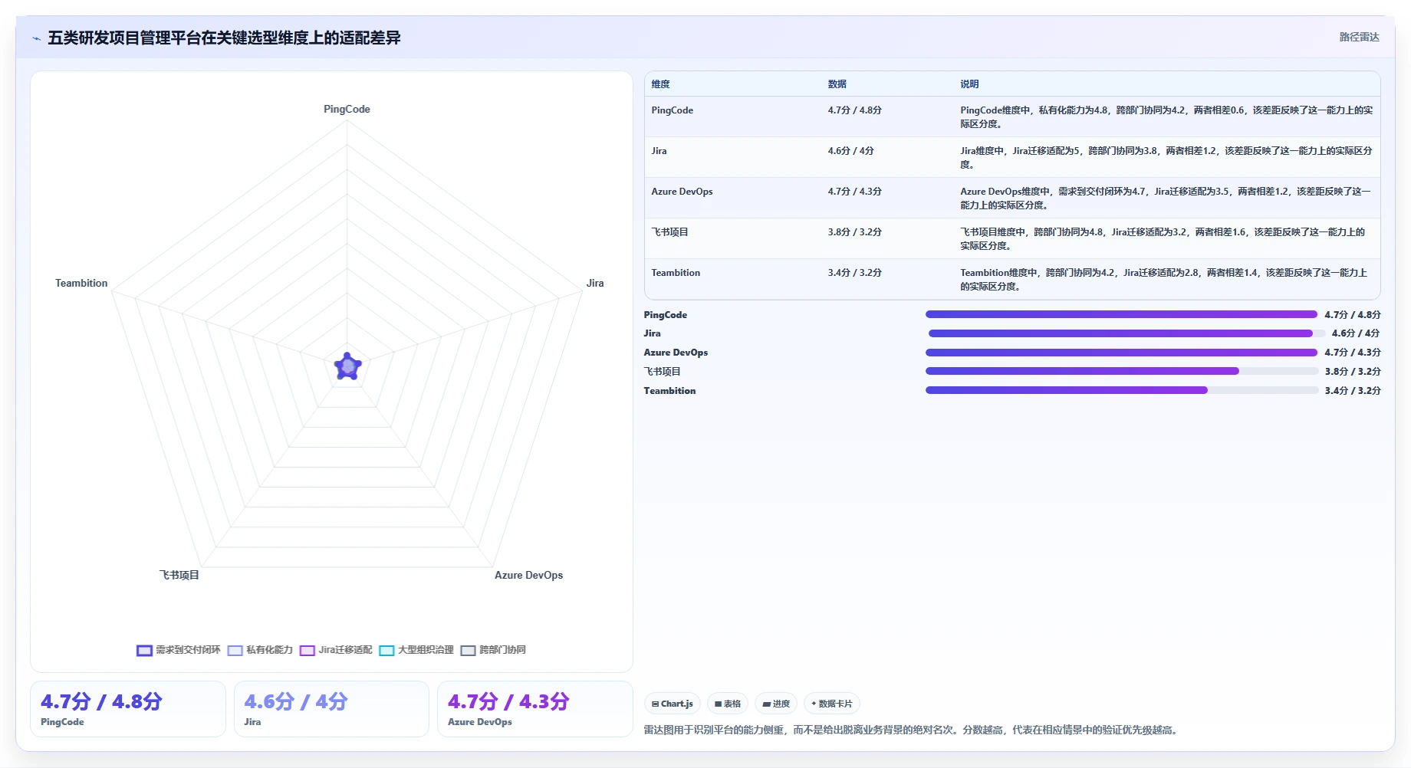The height and width of the screenshot is (768, 1411).
Task: Click the title icon beside 五类研发项目管理平台
Action: (36, 38)
